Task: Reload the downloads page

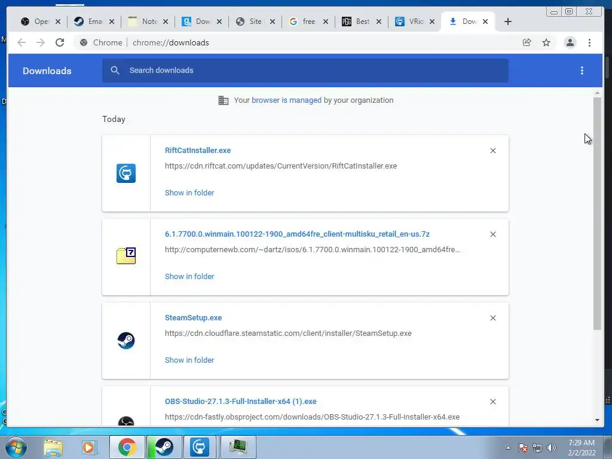Action: coord(60,42)
